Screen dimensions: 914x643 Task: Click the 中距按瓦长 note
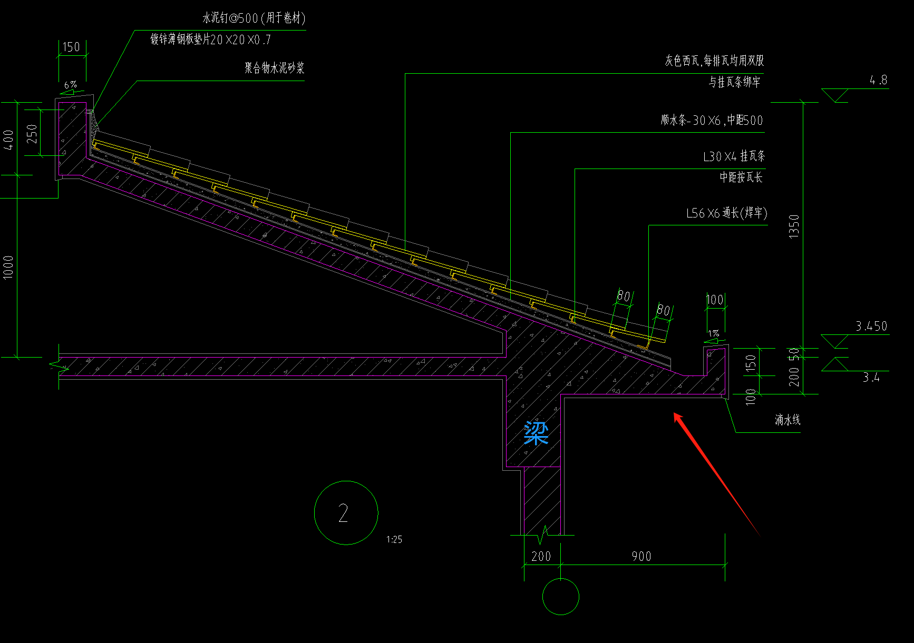pyautogui.click(x=741, y=177)
